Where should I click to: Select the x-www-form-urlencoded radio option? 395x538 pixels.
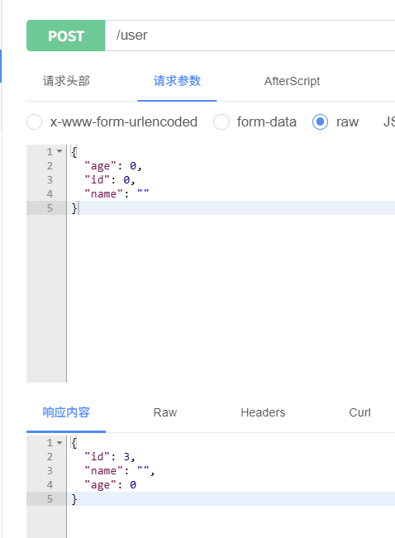click(x=35, y=122)
